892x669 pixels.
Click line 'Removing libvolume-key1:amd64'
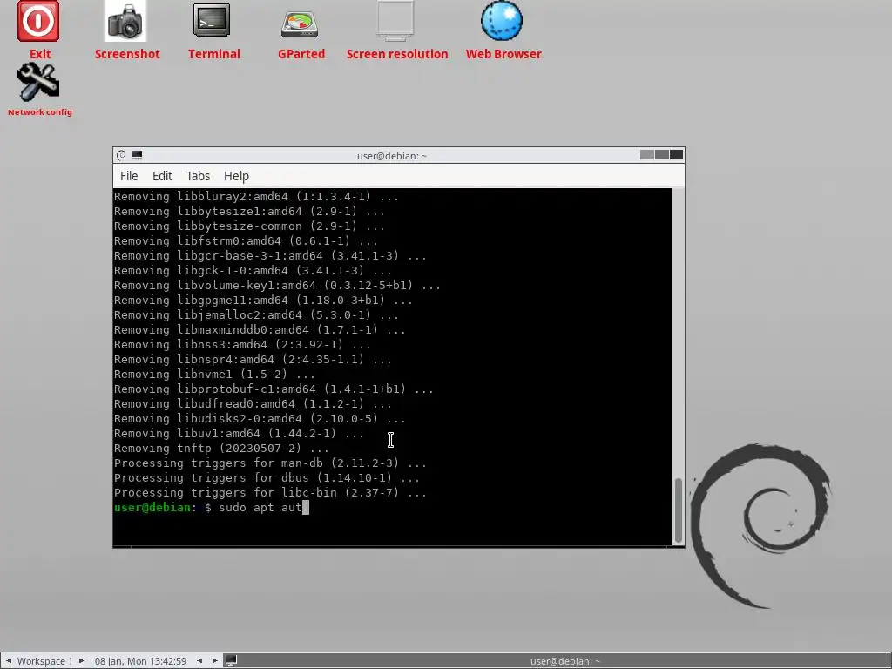click(277, 286)
